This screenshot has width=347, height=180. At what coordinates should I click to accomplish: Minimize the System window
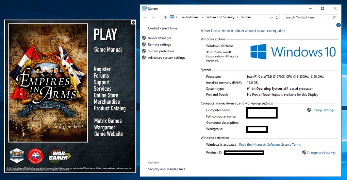coord(310,8)
